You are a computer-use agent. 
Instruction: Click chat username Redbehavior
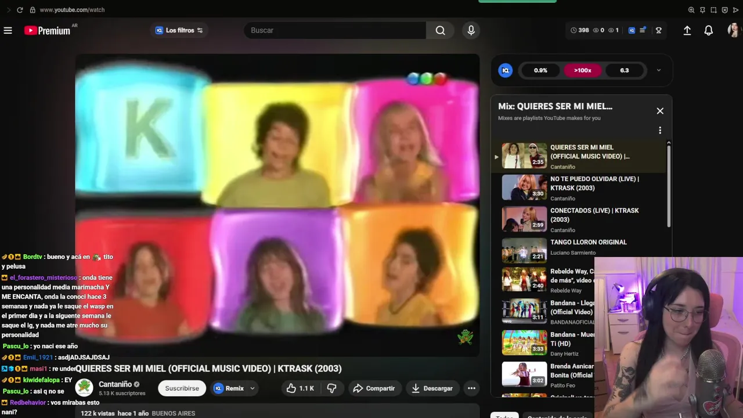(28, 402)
